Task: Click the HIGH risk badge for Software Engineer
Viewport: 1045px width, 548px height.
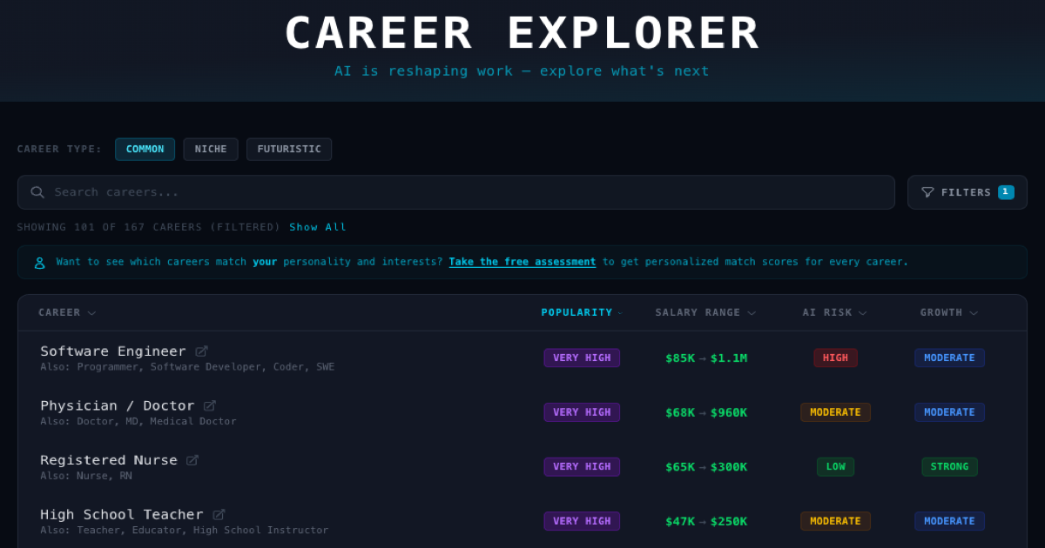Action: tap(835, 357)
